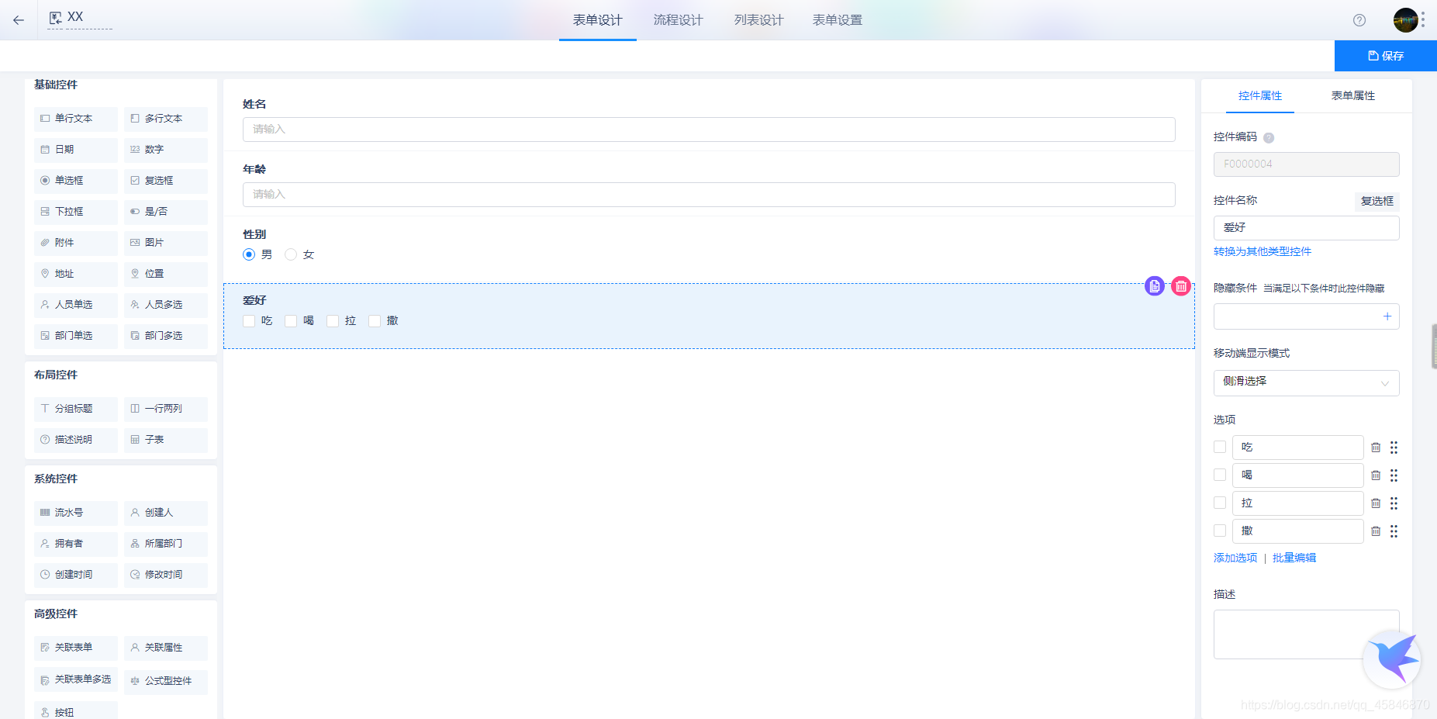
Task: Select the 日期 control
Action: [76, 150]
